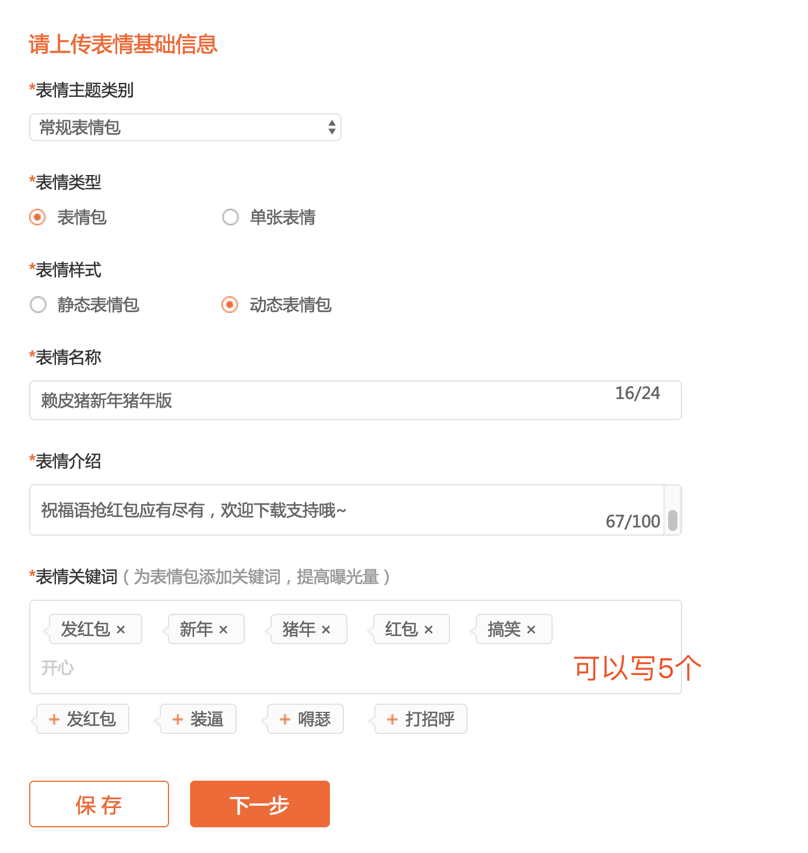The image size is (808, 853).
Task: Add suggested keyword 打招呼
Action: pyautogui.click(x=420, y=719)
